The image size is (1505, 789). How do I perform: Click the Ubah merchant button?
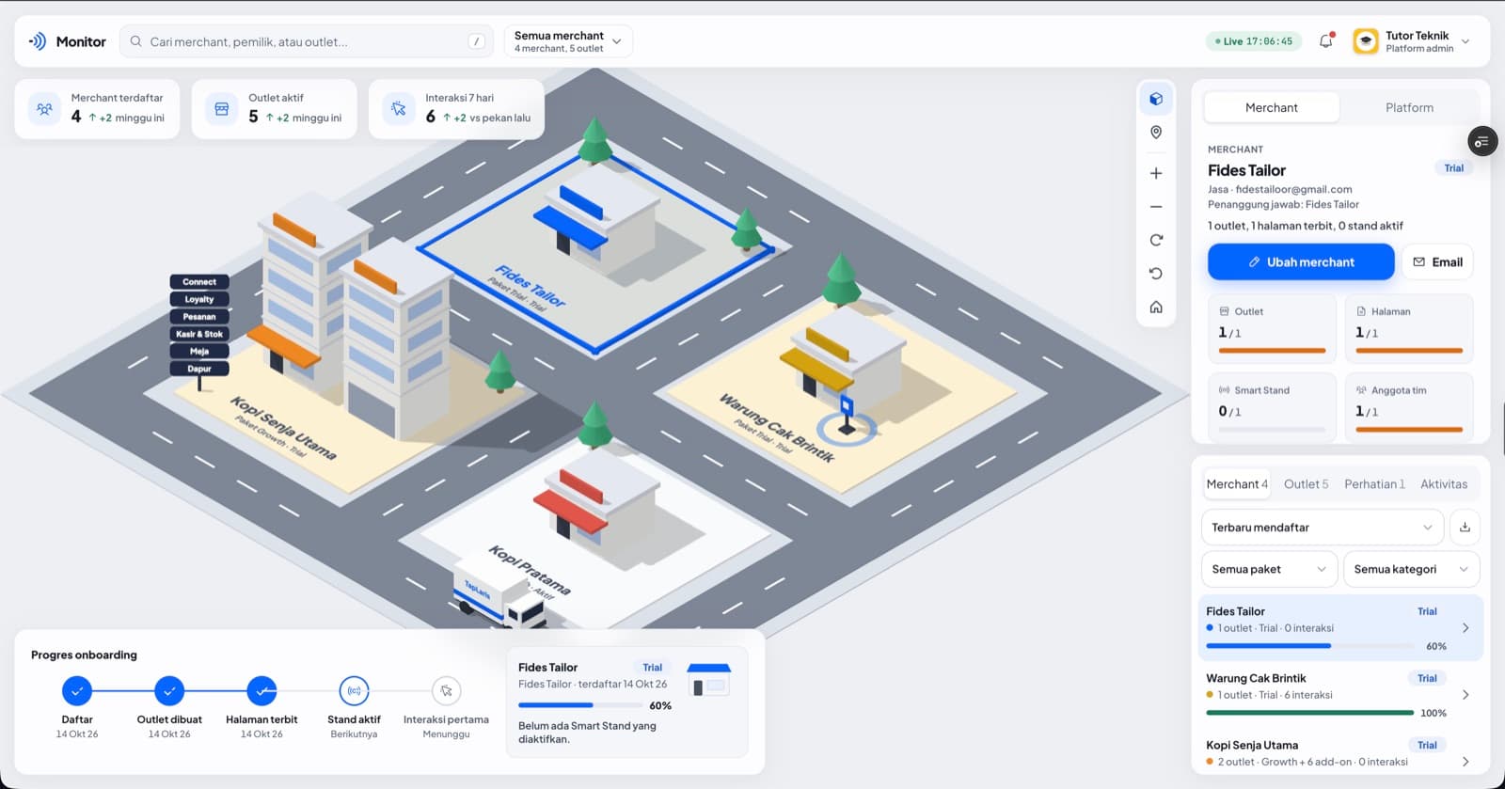point(1301,262)
